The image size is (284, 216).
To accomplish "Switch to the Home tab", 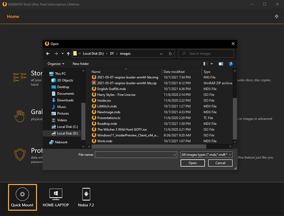I will click(x=13, y=17).
